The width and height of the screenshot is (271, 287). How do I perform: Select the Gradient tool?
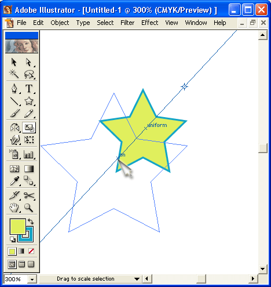point(29,169)
